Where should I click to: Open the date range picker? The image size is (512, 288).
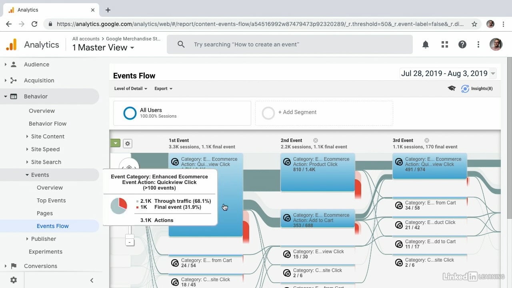(x=448, y=73)
